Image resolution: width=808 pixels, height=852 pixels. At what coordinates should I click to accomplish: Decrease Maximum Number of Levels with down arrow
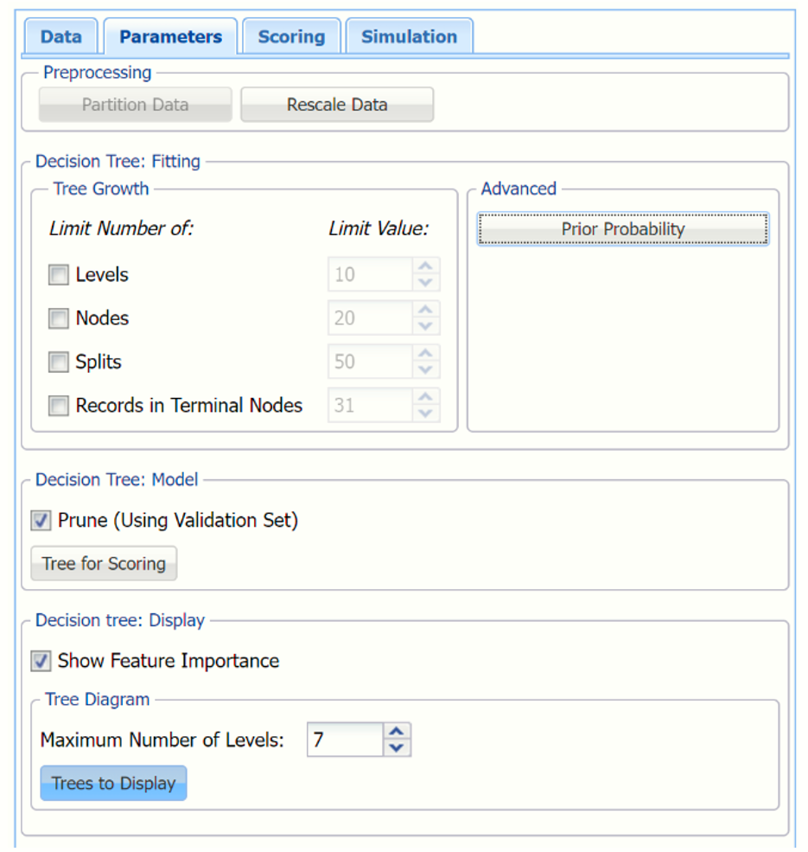pyautogui.click(x=397, y=748)
